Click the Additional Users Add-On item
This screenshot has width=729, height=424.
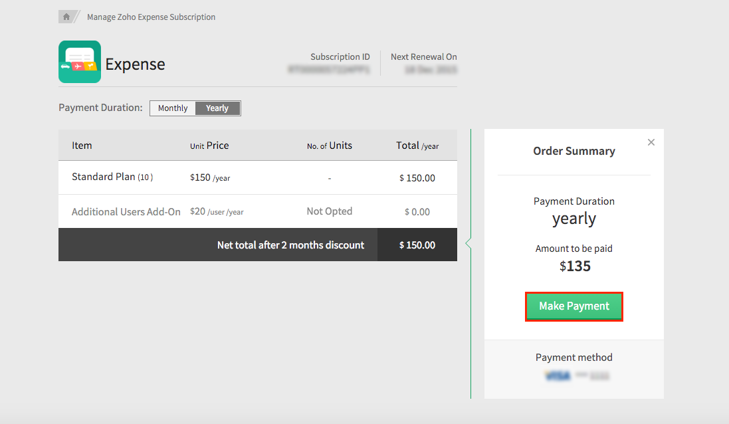tap(126, 212)
